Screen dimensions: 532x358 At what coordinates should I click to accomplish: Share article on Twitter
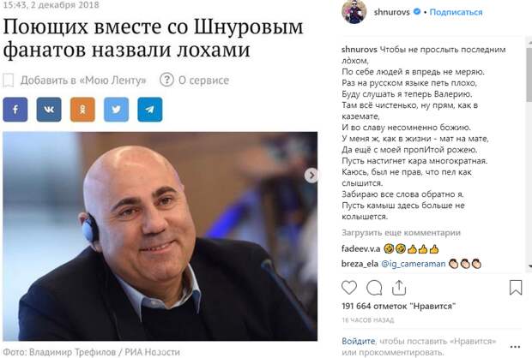117,110
